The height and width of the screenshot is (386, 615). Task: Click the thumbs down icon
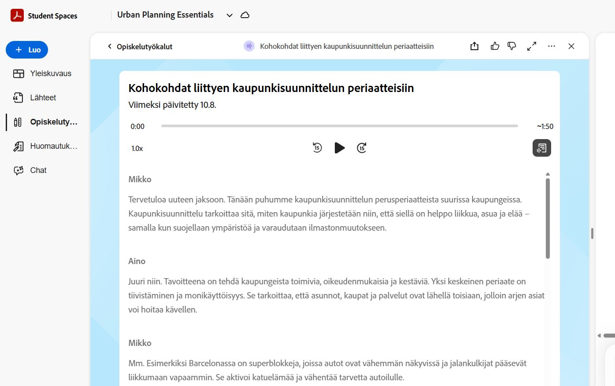(x=512, y=46)
